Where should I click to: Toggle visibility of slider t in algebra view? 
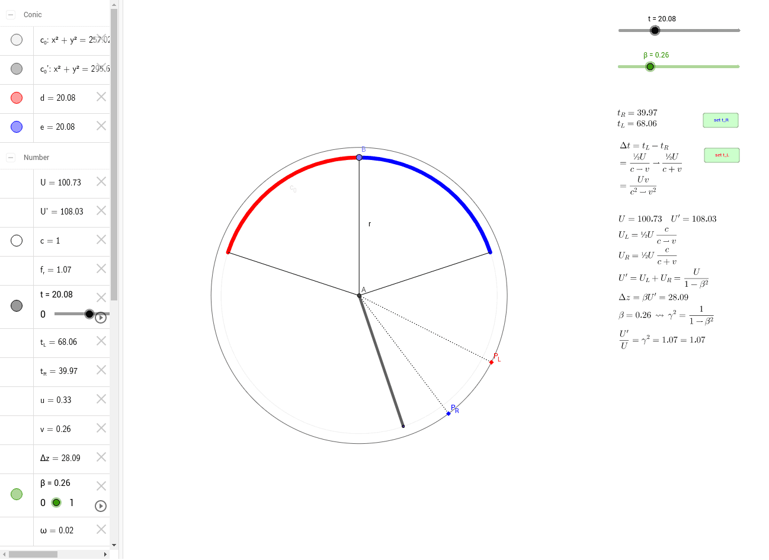[17, 306]
